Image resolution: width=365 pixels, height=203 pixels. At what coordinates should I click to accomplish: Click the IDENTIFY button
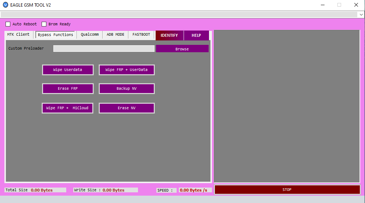pos(169,35)
